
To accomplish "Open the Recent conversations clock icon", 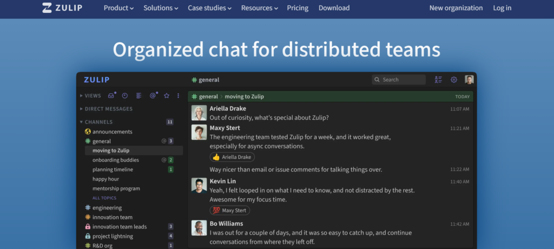I will tap(125, 96).
